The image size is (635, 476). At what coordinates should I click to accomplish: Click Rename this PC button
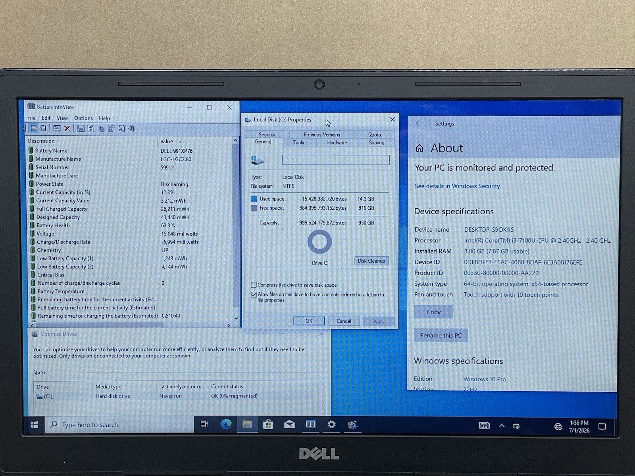[441, 335]
